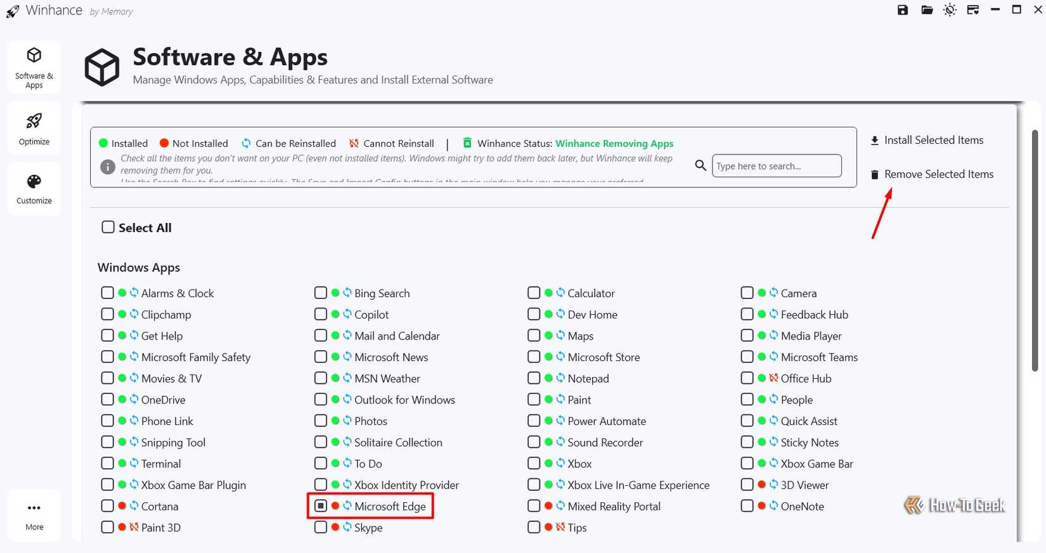Click the Bing Search label
1046x553 pixels.
[382, 293]
